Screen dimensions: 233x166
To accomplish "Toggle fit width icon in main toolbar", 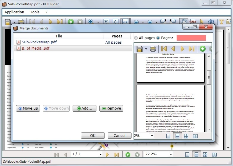I will [125, 22].
